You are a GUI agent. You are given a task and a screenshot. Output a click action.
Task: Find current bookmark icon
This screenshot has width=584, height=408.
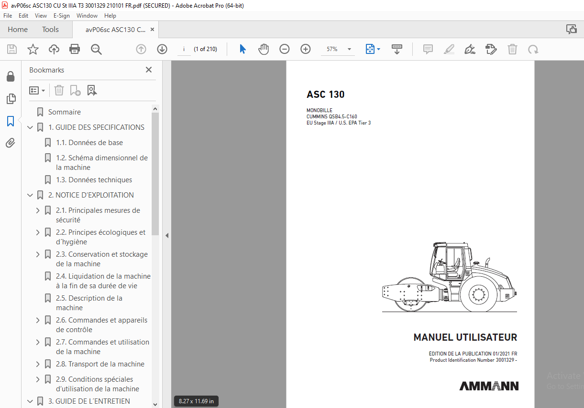[92, 90]
